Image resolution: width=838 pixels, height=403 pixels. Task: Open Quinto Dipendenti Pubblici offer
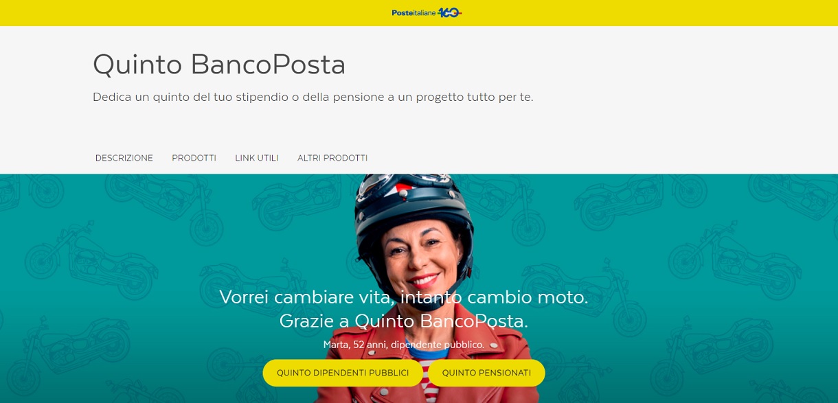click(343, 373)
